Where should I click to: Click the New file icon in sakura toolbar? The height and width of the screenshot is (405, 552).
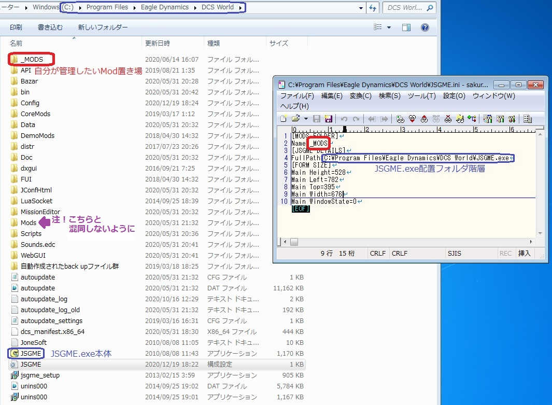284,119
